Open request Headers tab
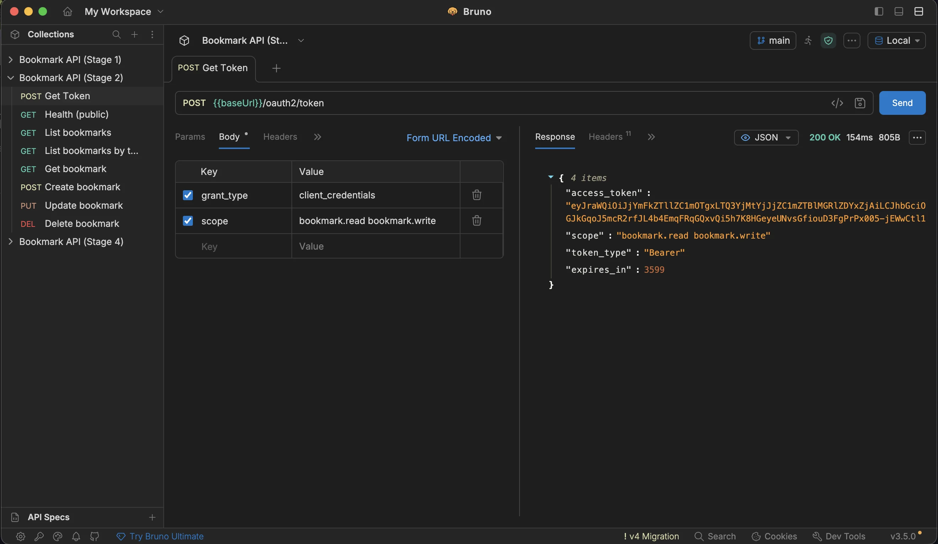938x544 pixels. [280, 137]
